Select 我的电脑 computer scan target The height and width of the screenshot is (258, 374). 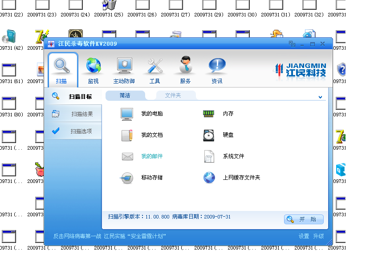click(127, 114)
